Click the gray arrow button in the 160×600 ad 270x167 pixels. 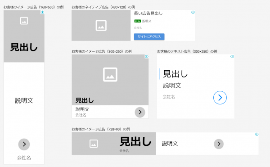(24, 144)
